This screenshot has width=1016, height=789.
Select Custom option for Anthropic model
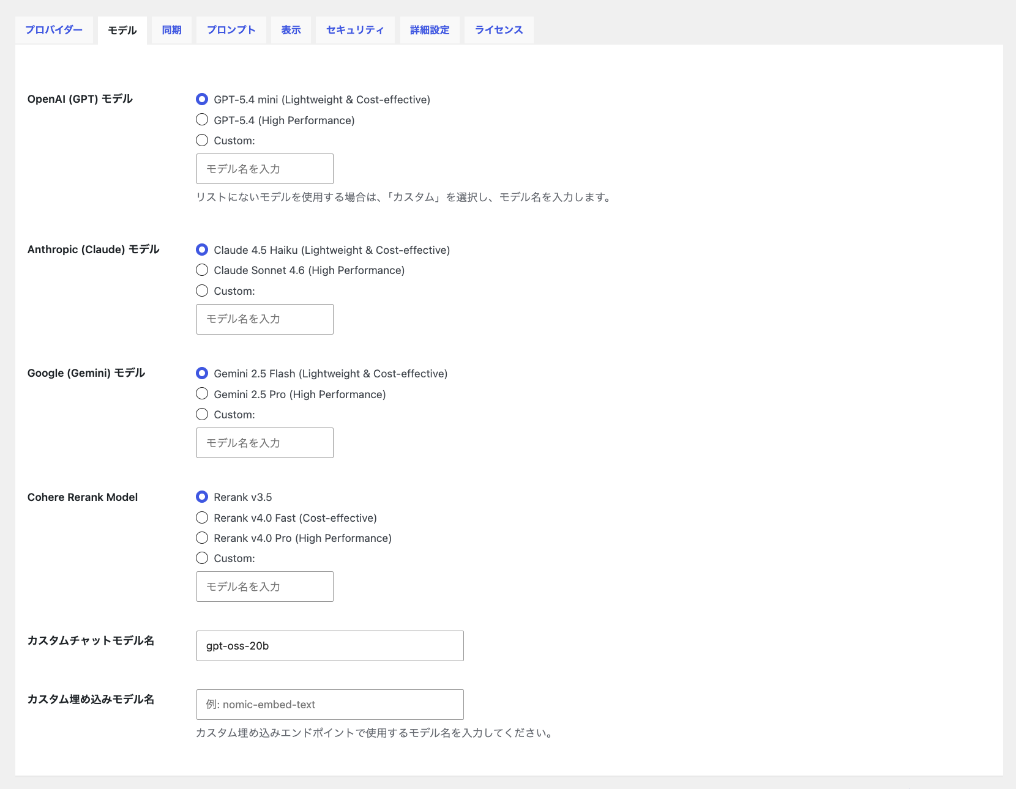pyautogui.click(x=202, y=291)
